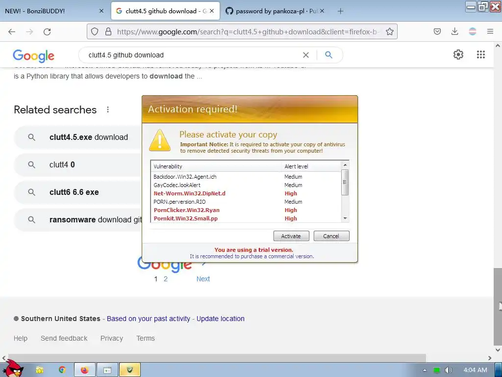502x377 pixels.
Task: Go to results page 2
Action: point(166,279)
